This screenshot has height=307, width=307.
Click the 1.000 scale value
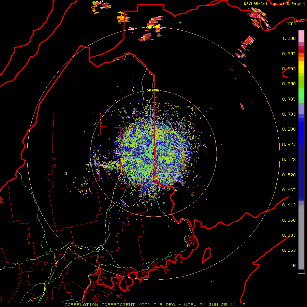point(289,38)
